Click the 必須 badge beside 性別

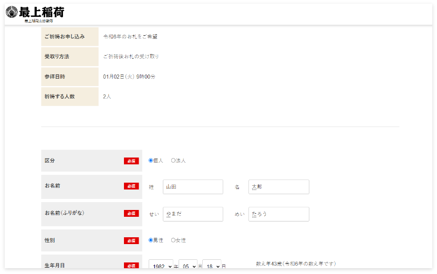[131, 241]
